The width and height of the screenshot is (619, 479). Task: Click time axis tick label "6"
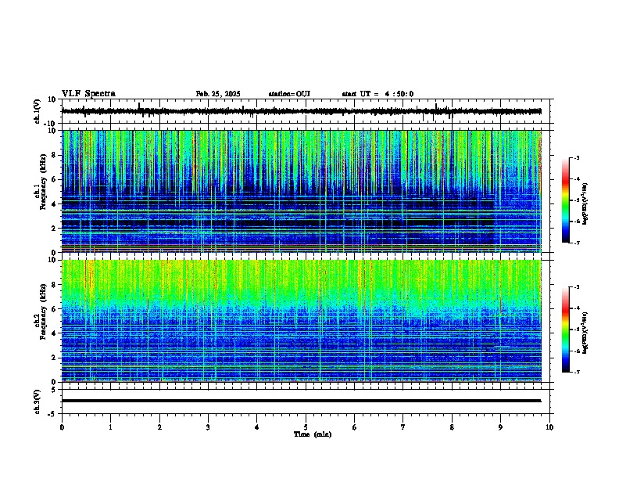coord(354,427)
